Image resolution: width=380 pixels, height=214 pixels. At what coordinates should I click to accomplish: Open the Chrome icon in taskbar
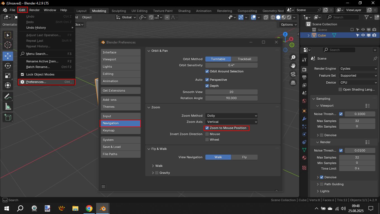[x=89, y=208]
